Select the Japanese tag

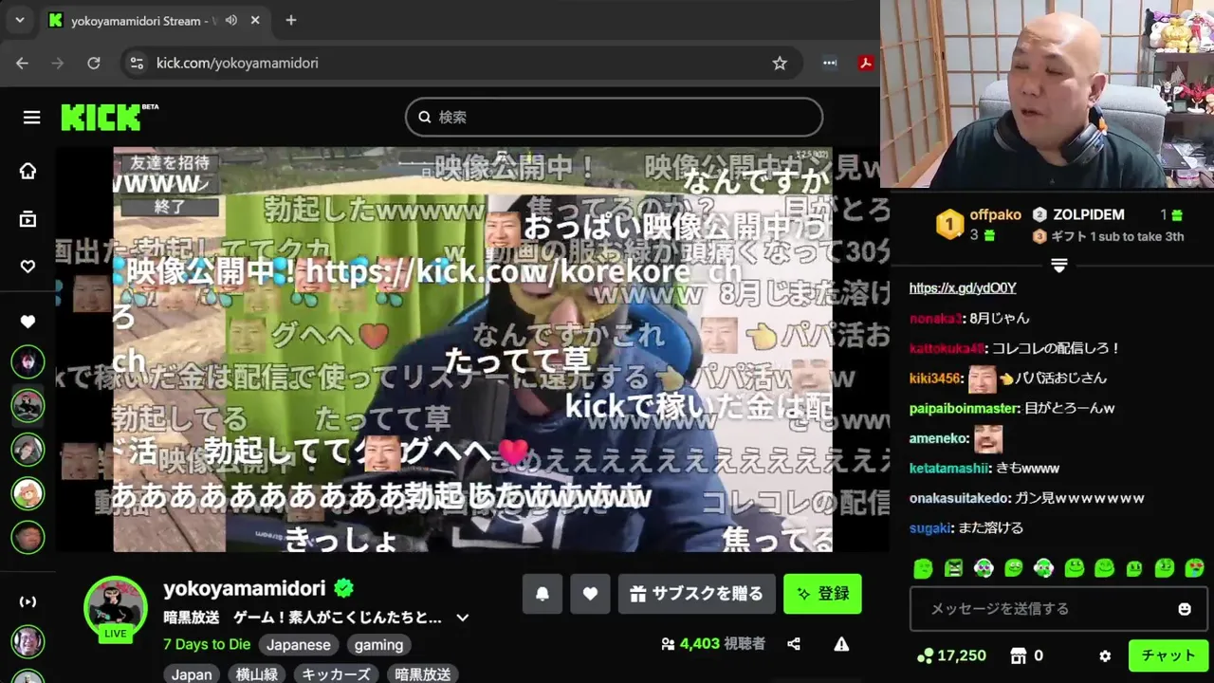pos(299,645)
